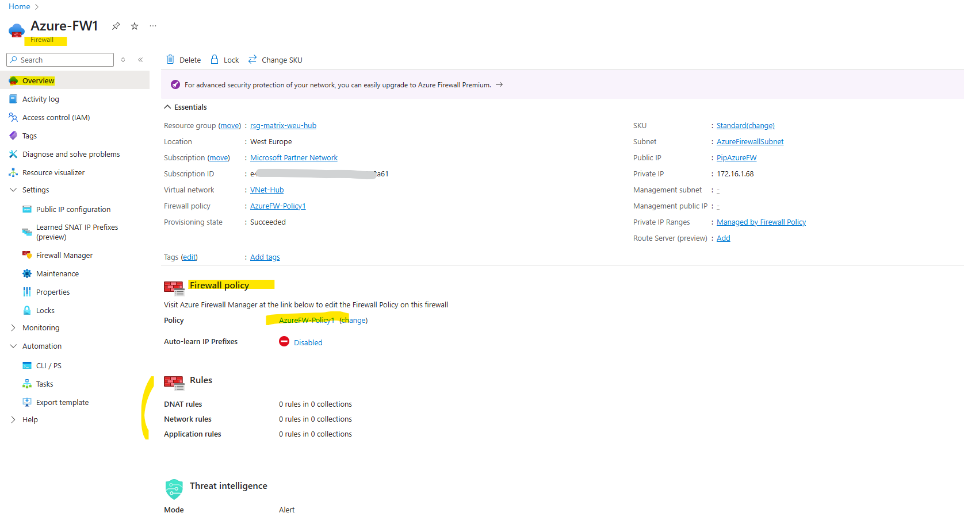Click edit link next to Tags

coord(189,257)
